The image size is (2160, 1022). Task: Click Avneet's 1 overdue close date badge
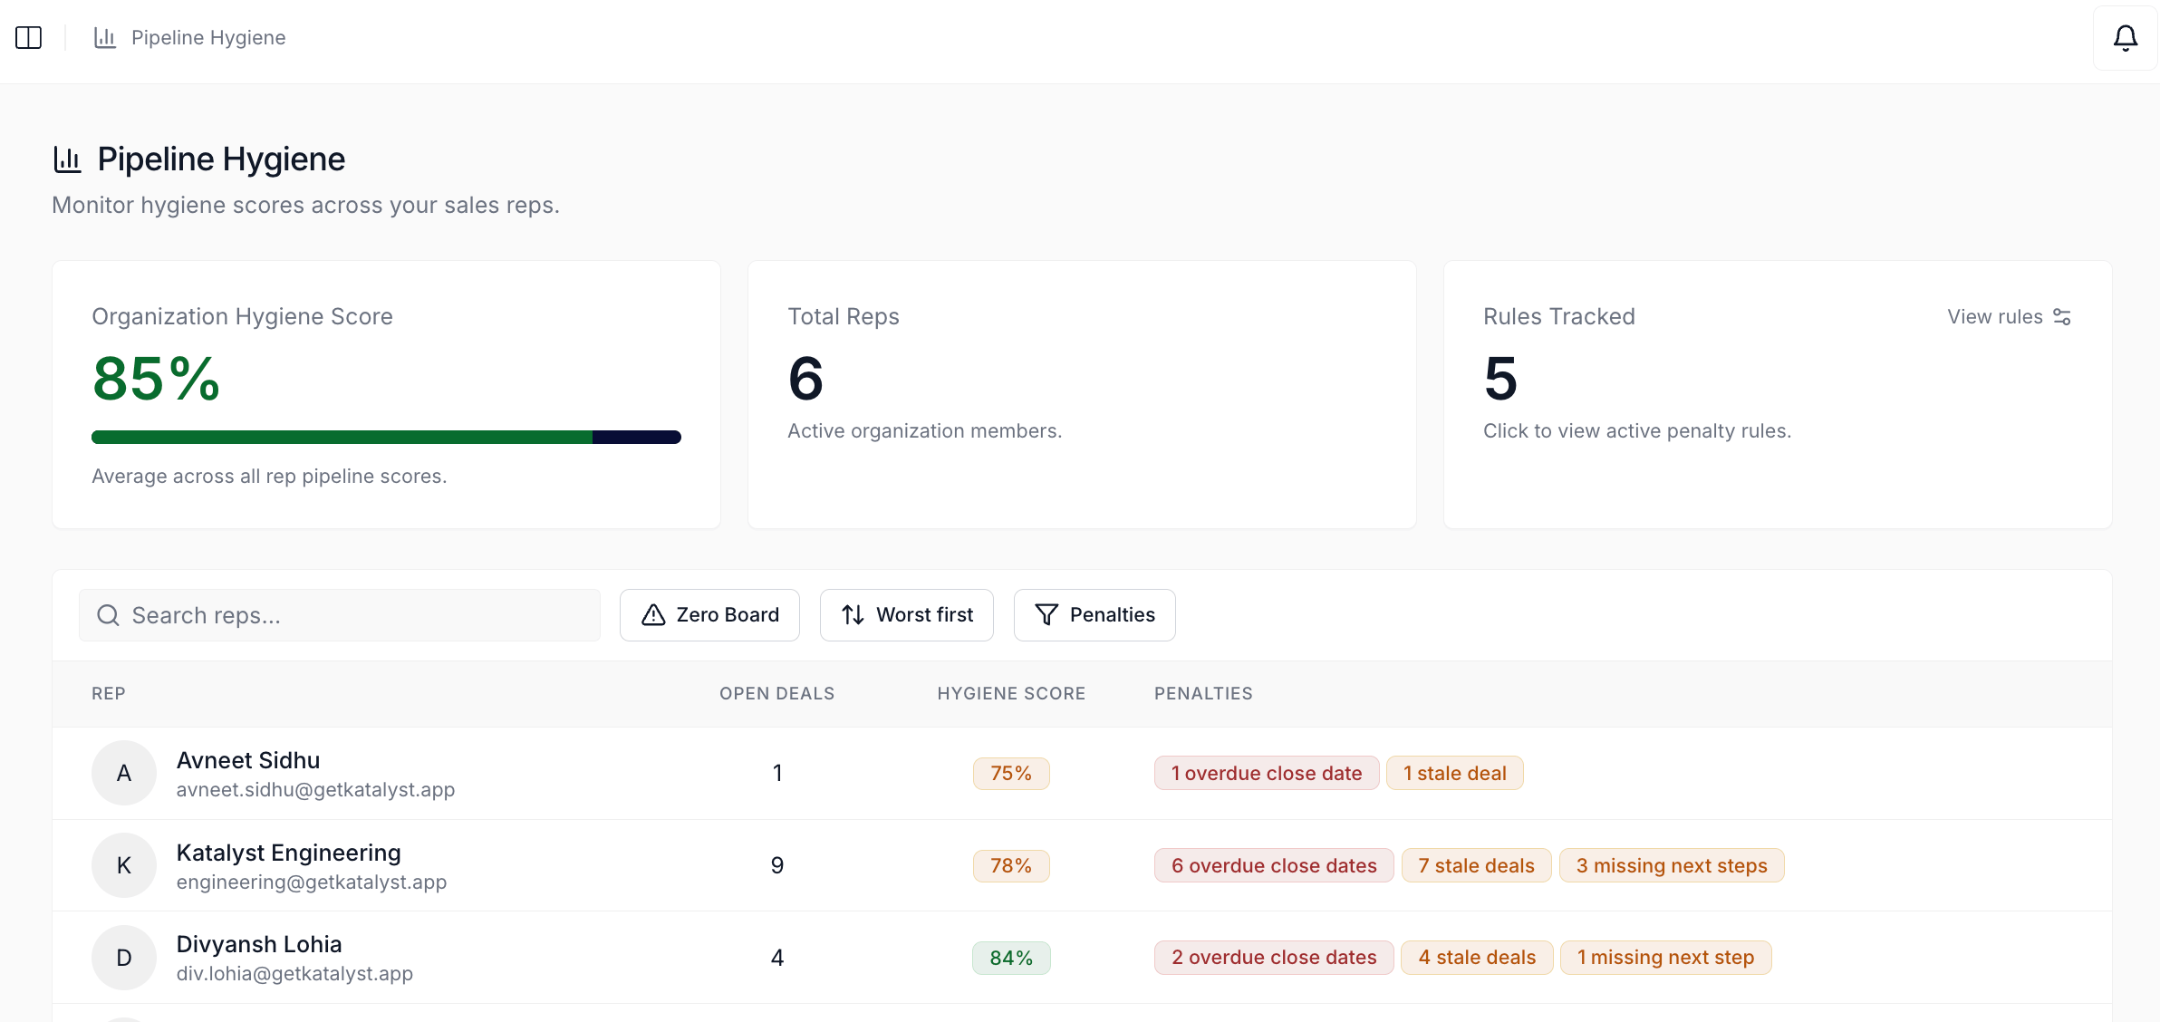pos(1267,773)
